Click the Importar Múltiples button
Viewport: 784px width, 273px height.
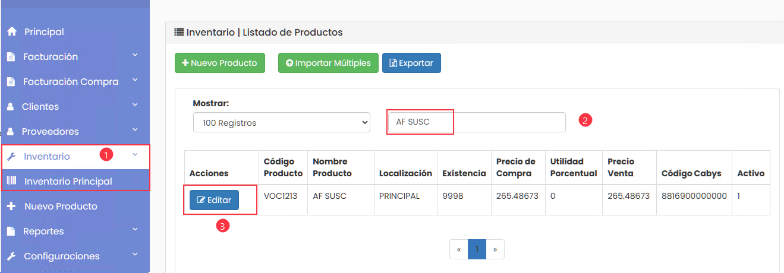coord(328,63)
